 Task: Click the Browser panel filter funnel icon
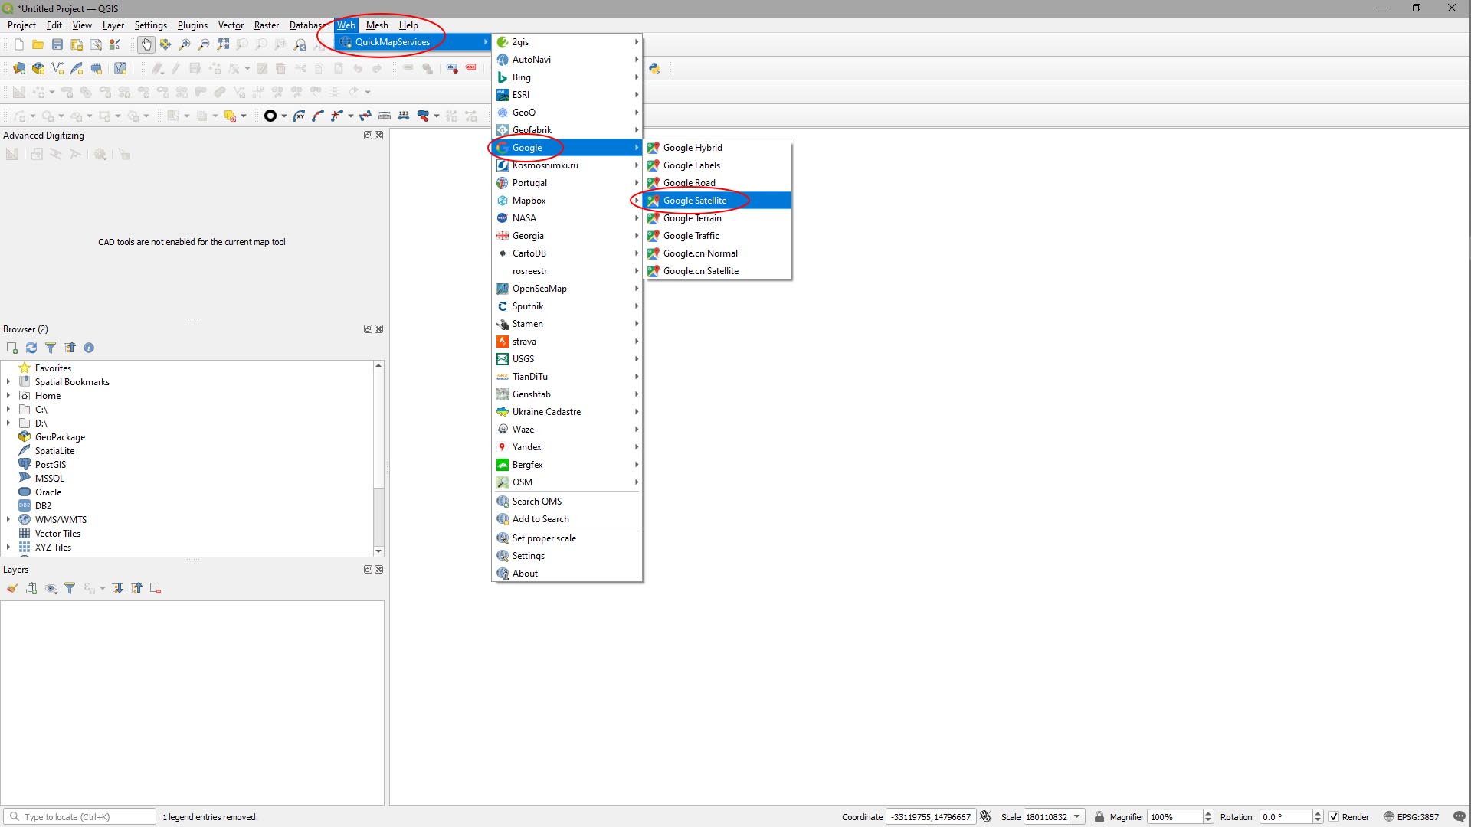click(51, 348)
